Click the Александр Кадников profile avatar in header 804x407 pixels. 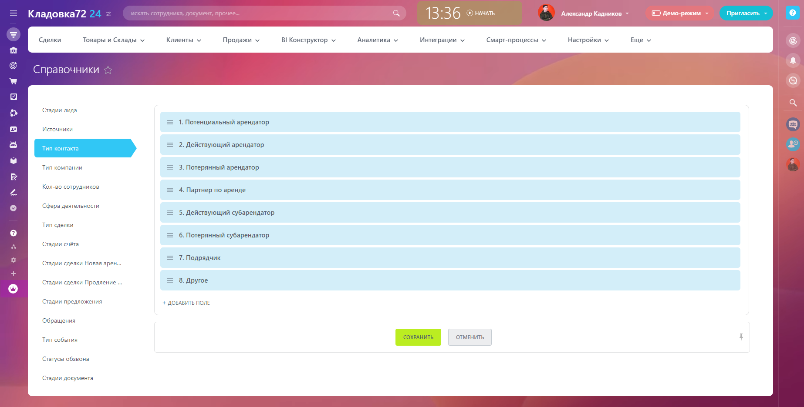click(546, 13)
